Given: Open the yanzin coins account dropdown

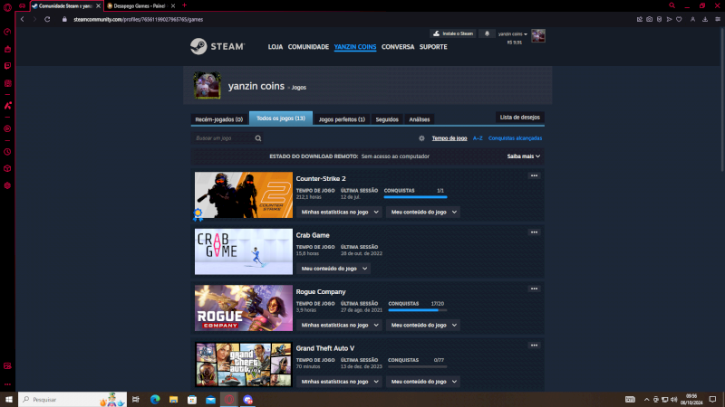Looking at the screenshot, I should coord(512,33).
